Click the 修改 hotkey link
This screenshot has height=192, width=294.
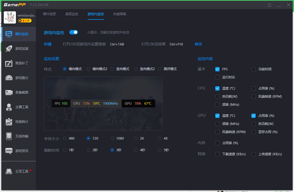[x=199, y=44]
